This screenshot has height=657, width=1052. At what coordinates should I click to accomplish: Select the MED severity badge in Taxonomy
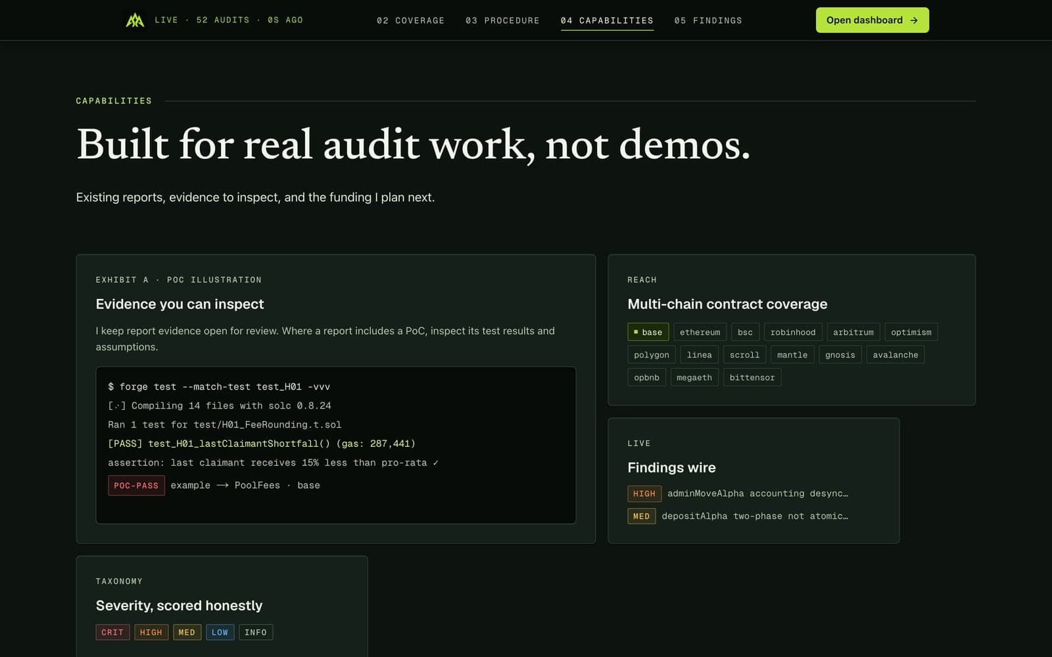click(187, 632)
